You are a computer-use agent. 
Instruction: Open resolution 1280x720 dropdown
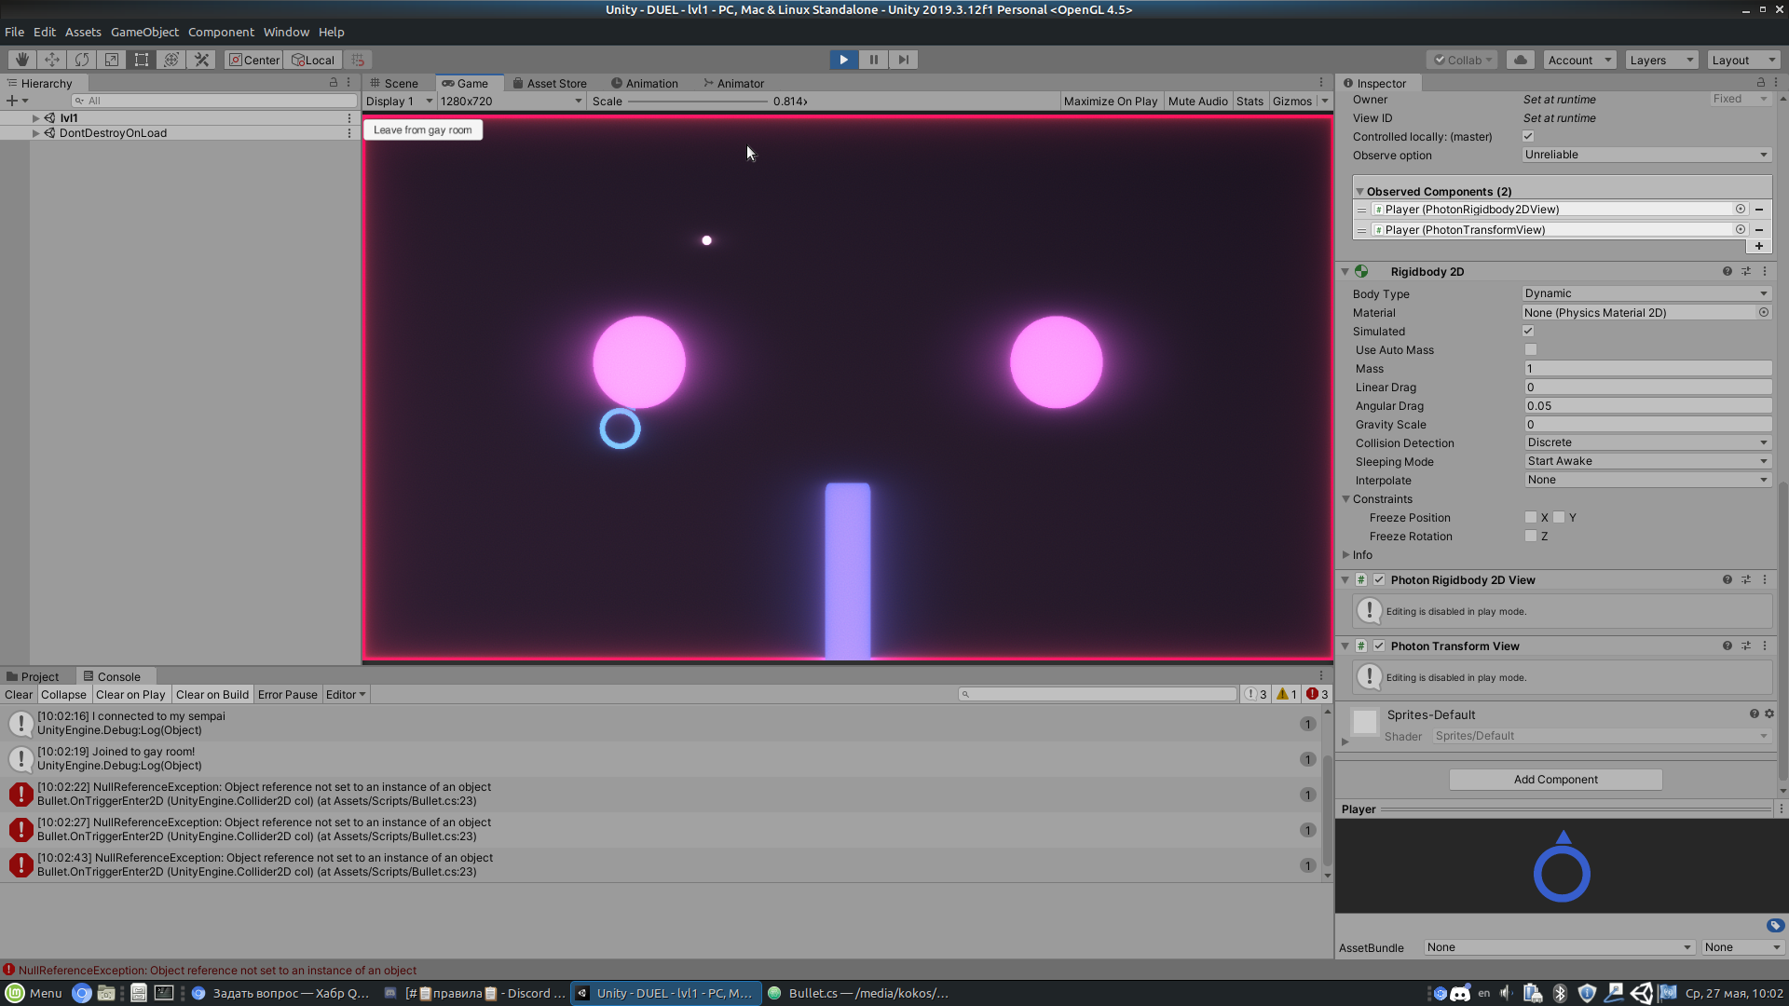[511, 101]
